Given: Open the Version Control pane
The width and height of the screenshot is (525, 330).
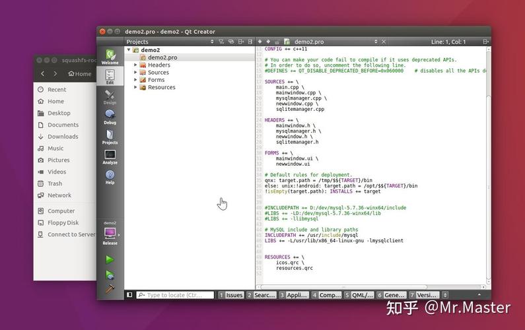Looking at the screenshot, I should (x=423, y=295).
